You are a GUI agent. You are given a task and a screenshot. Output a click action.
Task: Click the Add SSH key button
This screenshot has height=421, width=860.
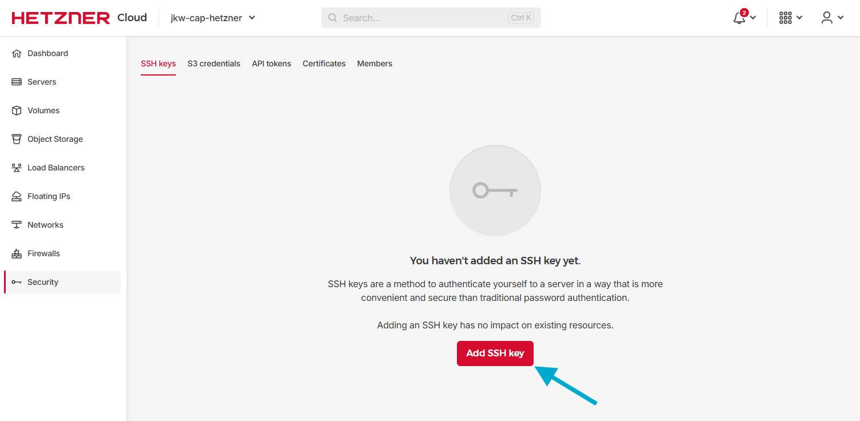click(495, 353)
